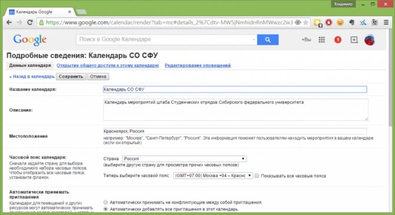Open the Страна country dropdown
Image resolution: width=395 pixels, height=215 pixels.
pyautogui.click(x=184, y=159)
